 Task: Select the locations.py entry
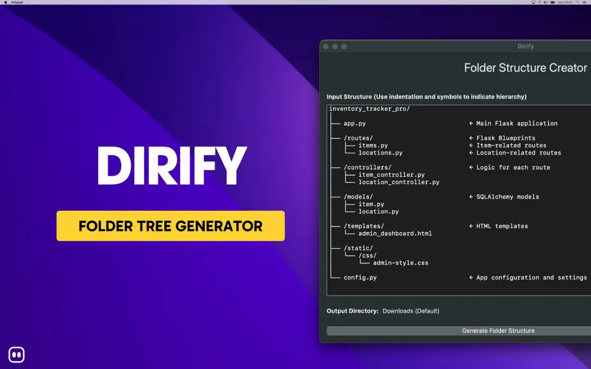(380, 153)
